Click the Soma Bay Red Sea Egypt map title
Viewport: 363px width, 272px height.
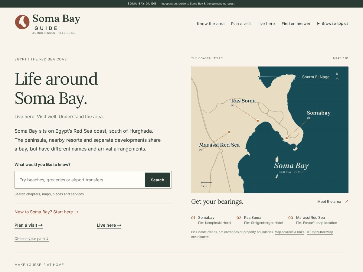tap(291, 167)
